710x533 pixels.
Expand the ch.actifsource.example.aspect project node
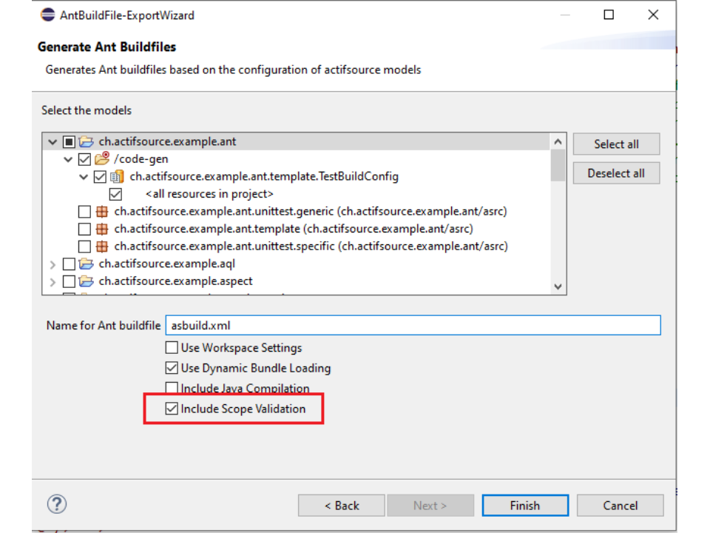(52, 281)
